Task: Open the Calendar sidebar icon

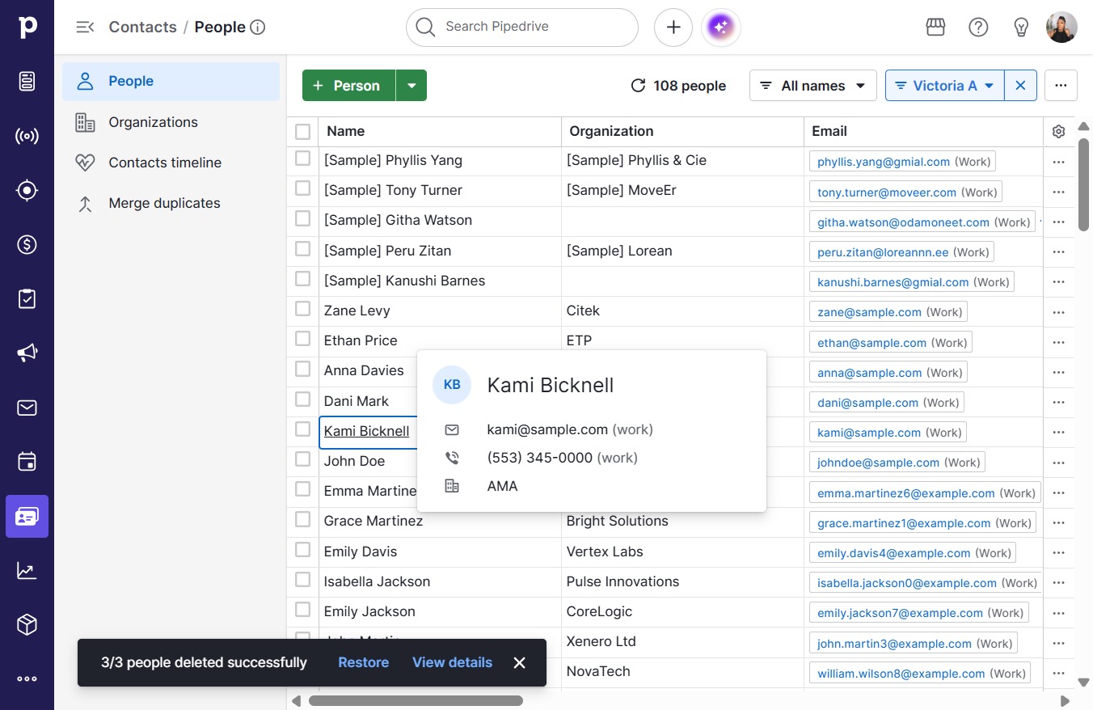Action: tap(27, 462)
